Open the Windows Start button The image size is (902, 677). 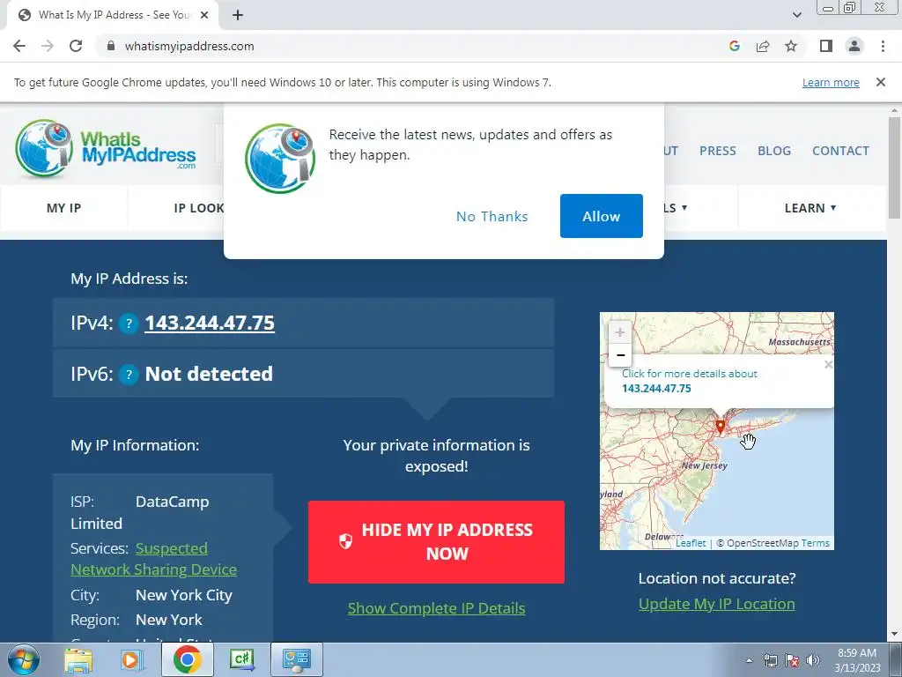pyautogui.click(x=23, y=659)
